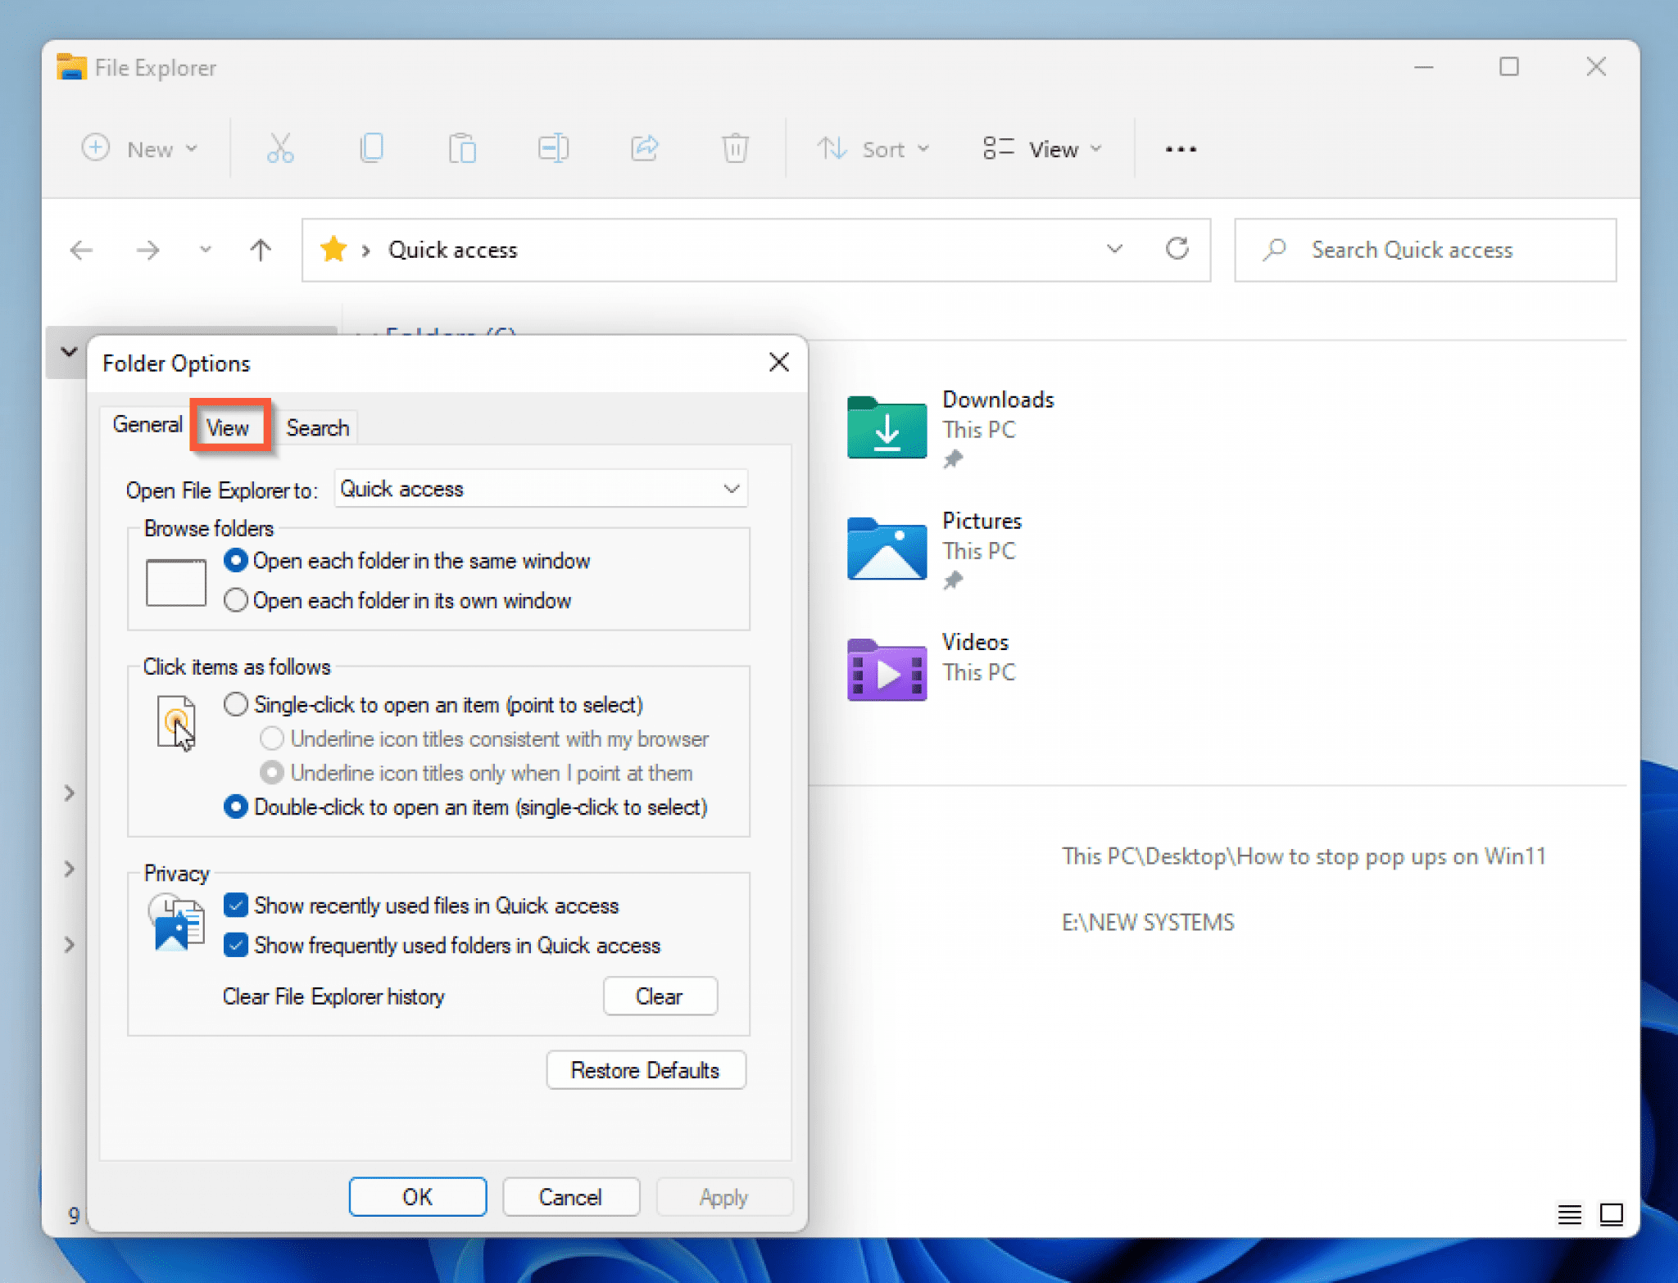Select the Videos folder icon
This screenshot has height=1283, width=1678.
[x=887, y=670]
